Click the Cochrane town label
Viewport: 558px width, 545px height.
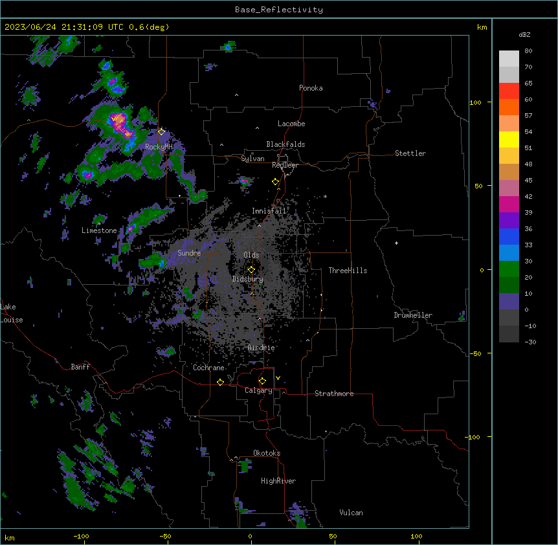(x=208, y=368)
